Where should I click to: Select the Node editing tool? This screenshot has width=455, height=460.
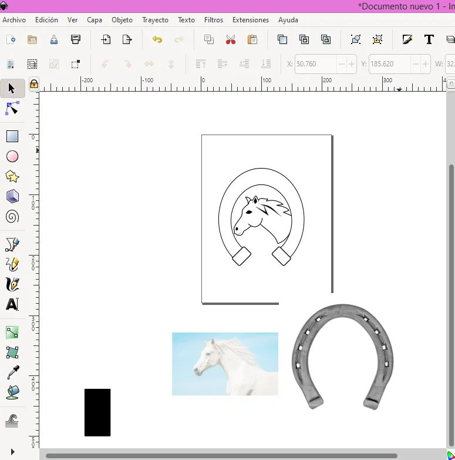pos(12,109)
